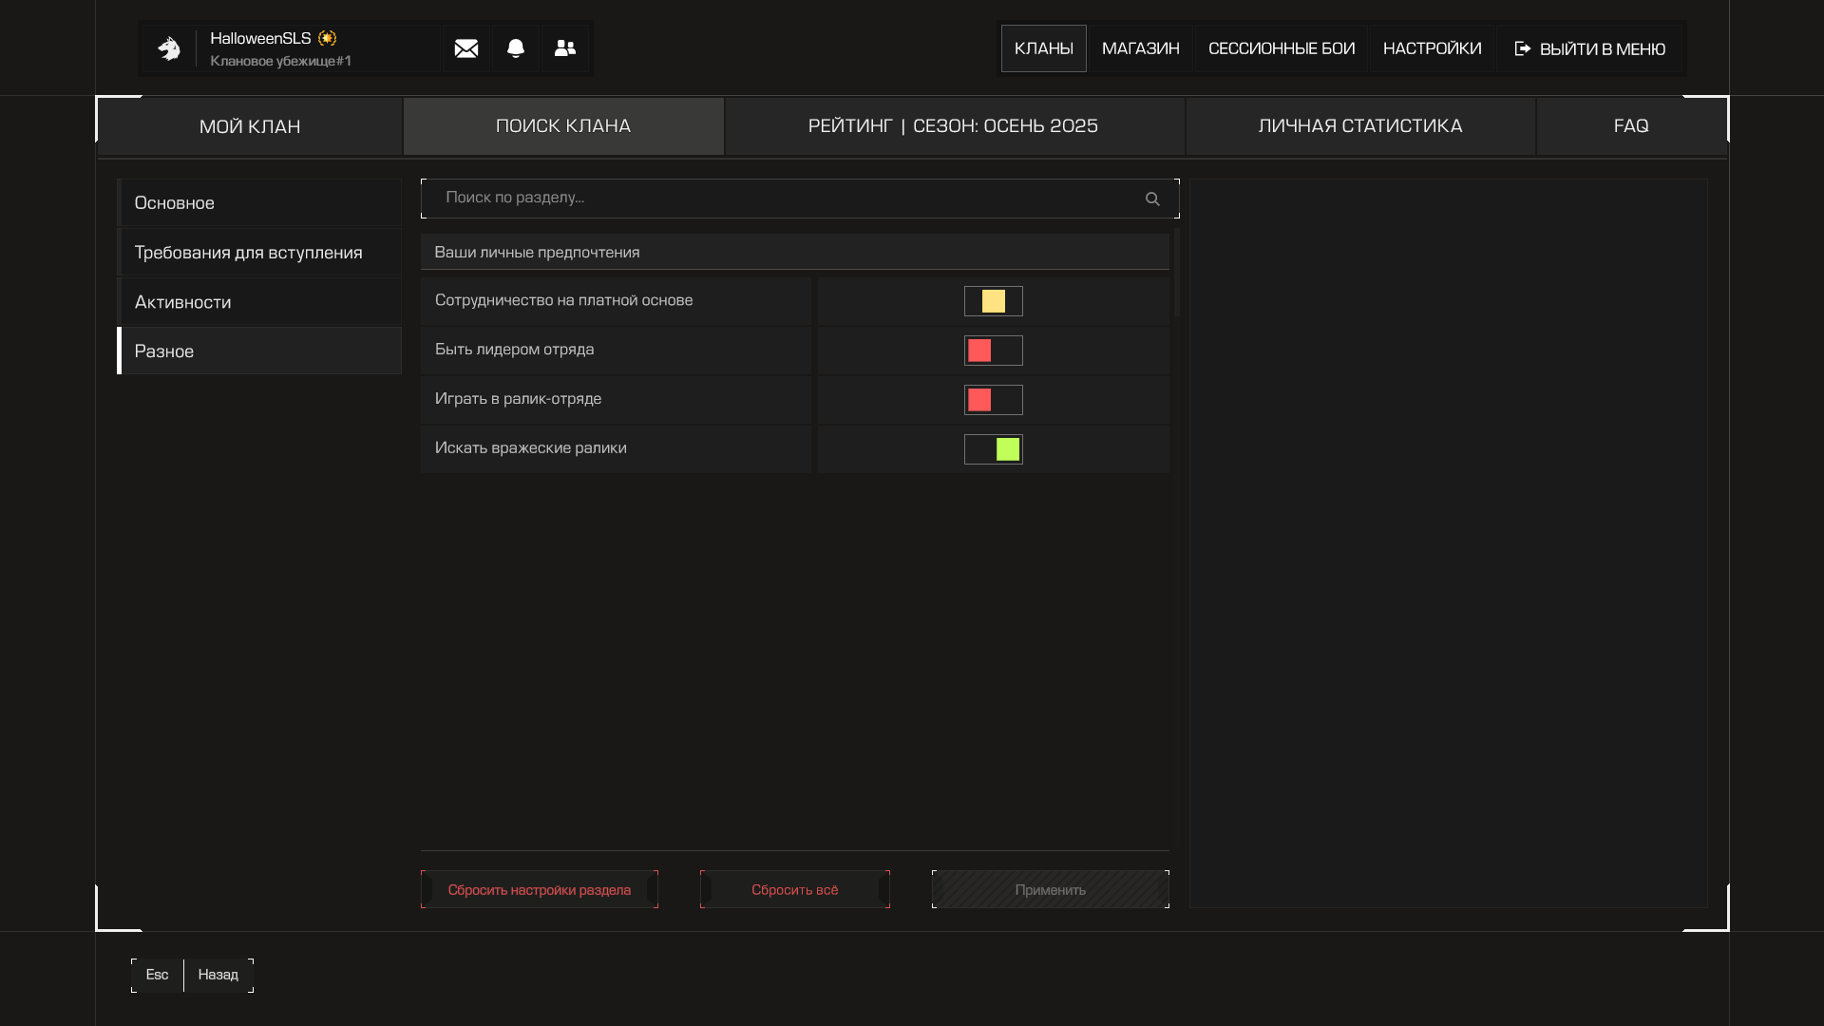The height and width of the screenshot is (1026, 1824).
Task: Click the section search input field
Action: click(x=779, y=199)
